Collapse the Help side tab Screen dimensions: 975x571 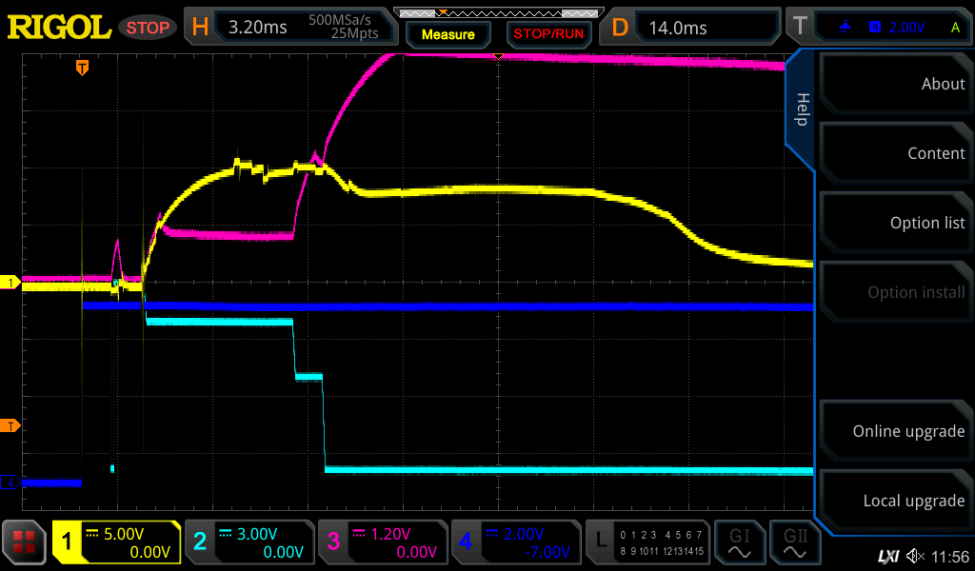click(801, 109)
